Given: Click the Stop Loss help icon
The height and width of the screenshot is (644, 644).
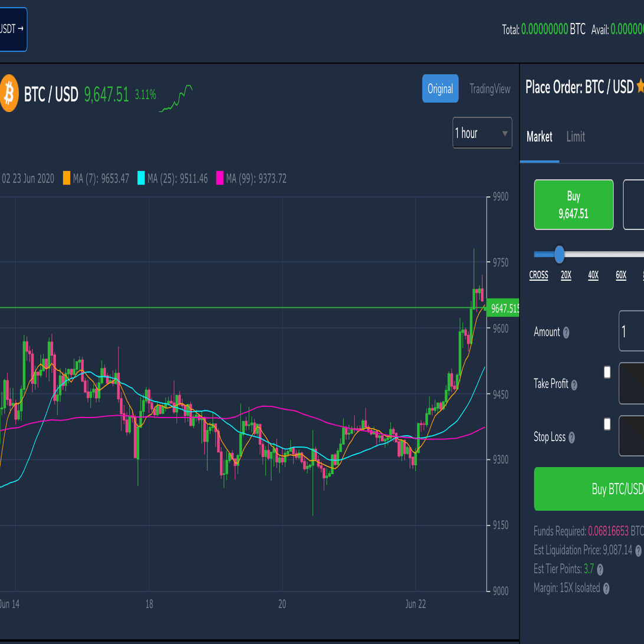Looking at the screenshot, I should click(x=571, y=438).
